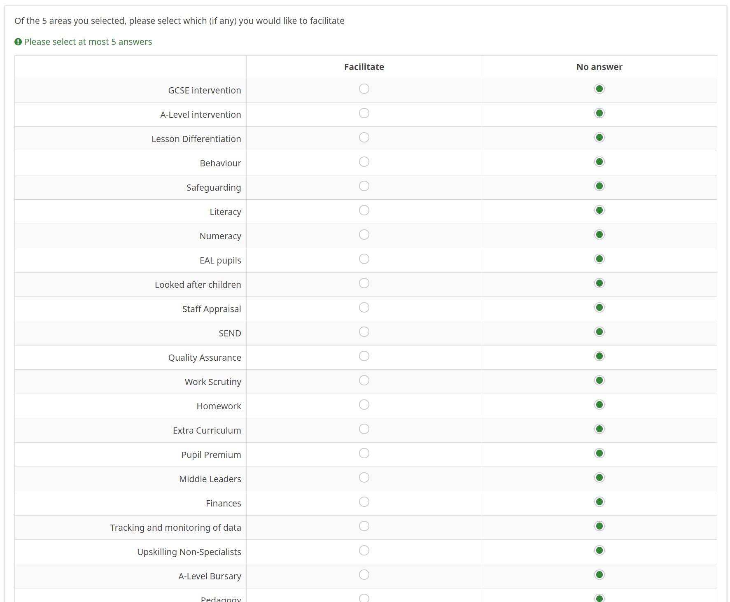Choose Facilitate for Work Scrutiny
Image resolution: width=730 pixels, height=602 pixels.
(x=364, y=380)
